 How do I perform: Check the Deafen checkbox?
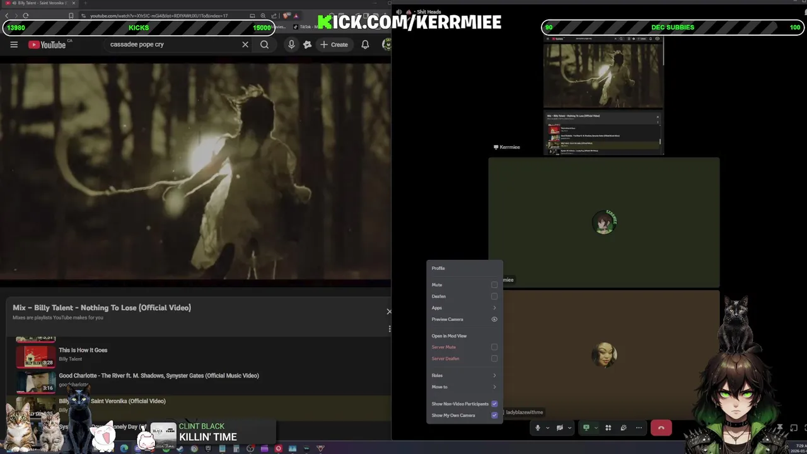tap(494, 296)
